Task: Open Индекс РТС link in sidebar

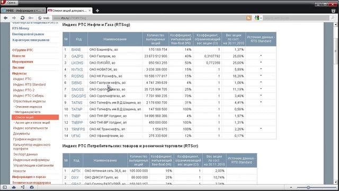Action: (x=22, y=79)
